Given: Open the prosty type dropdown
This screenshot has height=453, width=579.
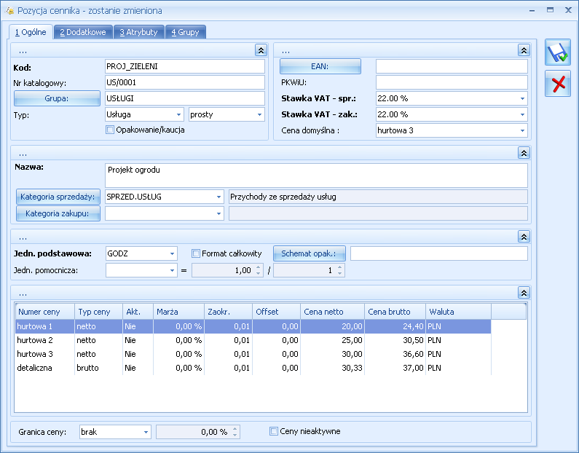Looking at the screenshot, I should click(259, 115).
